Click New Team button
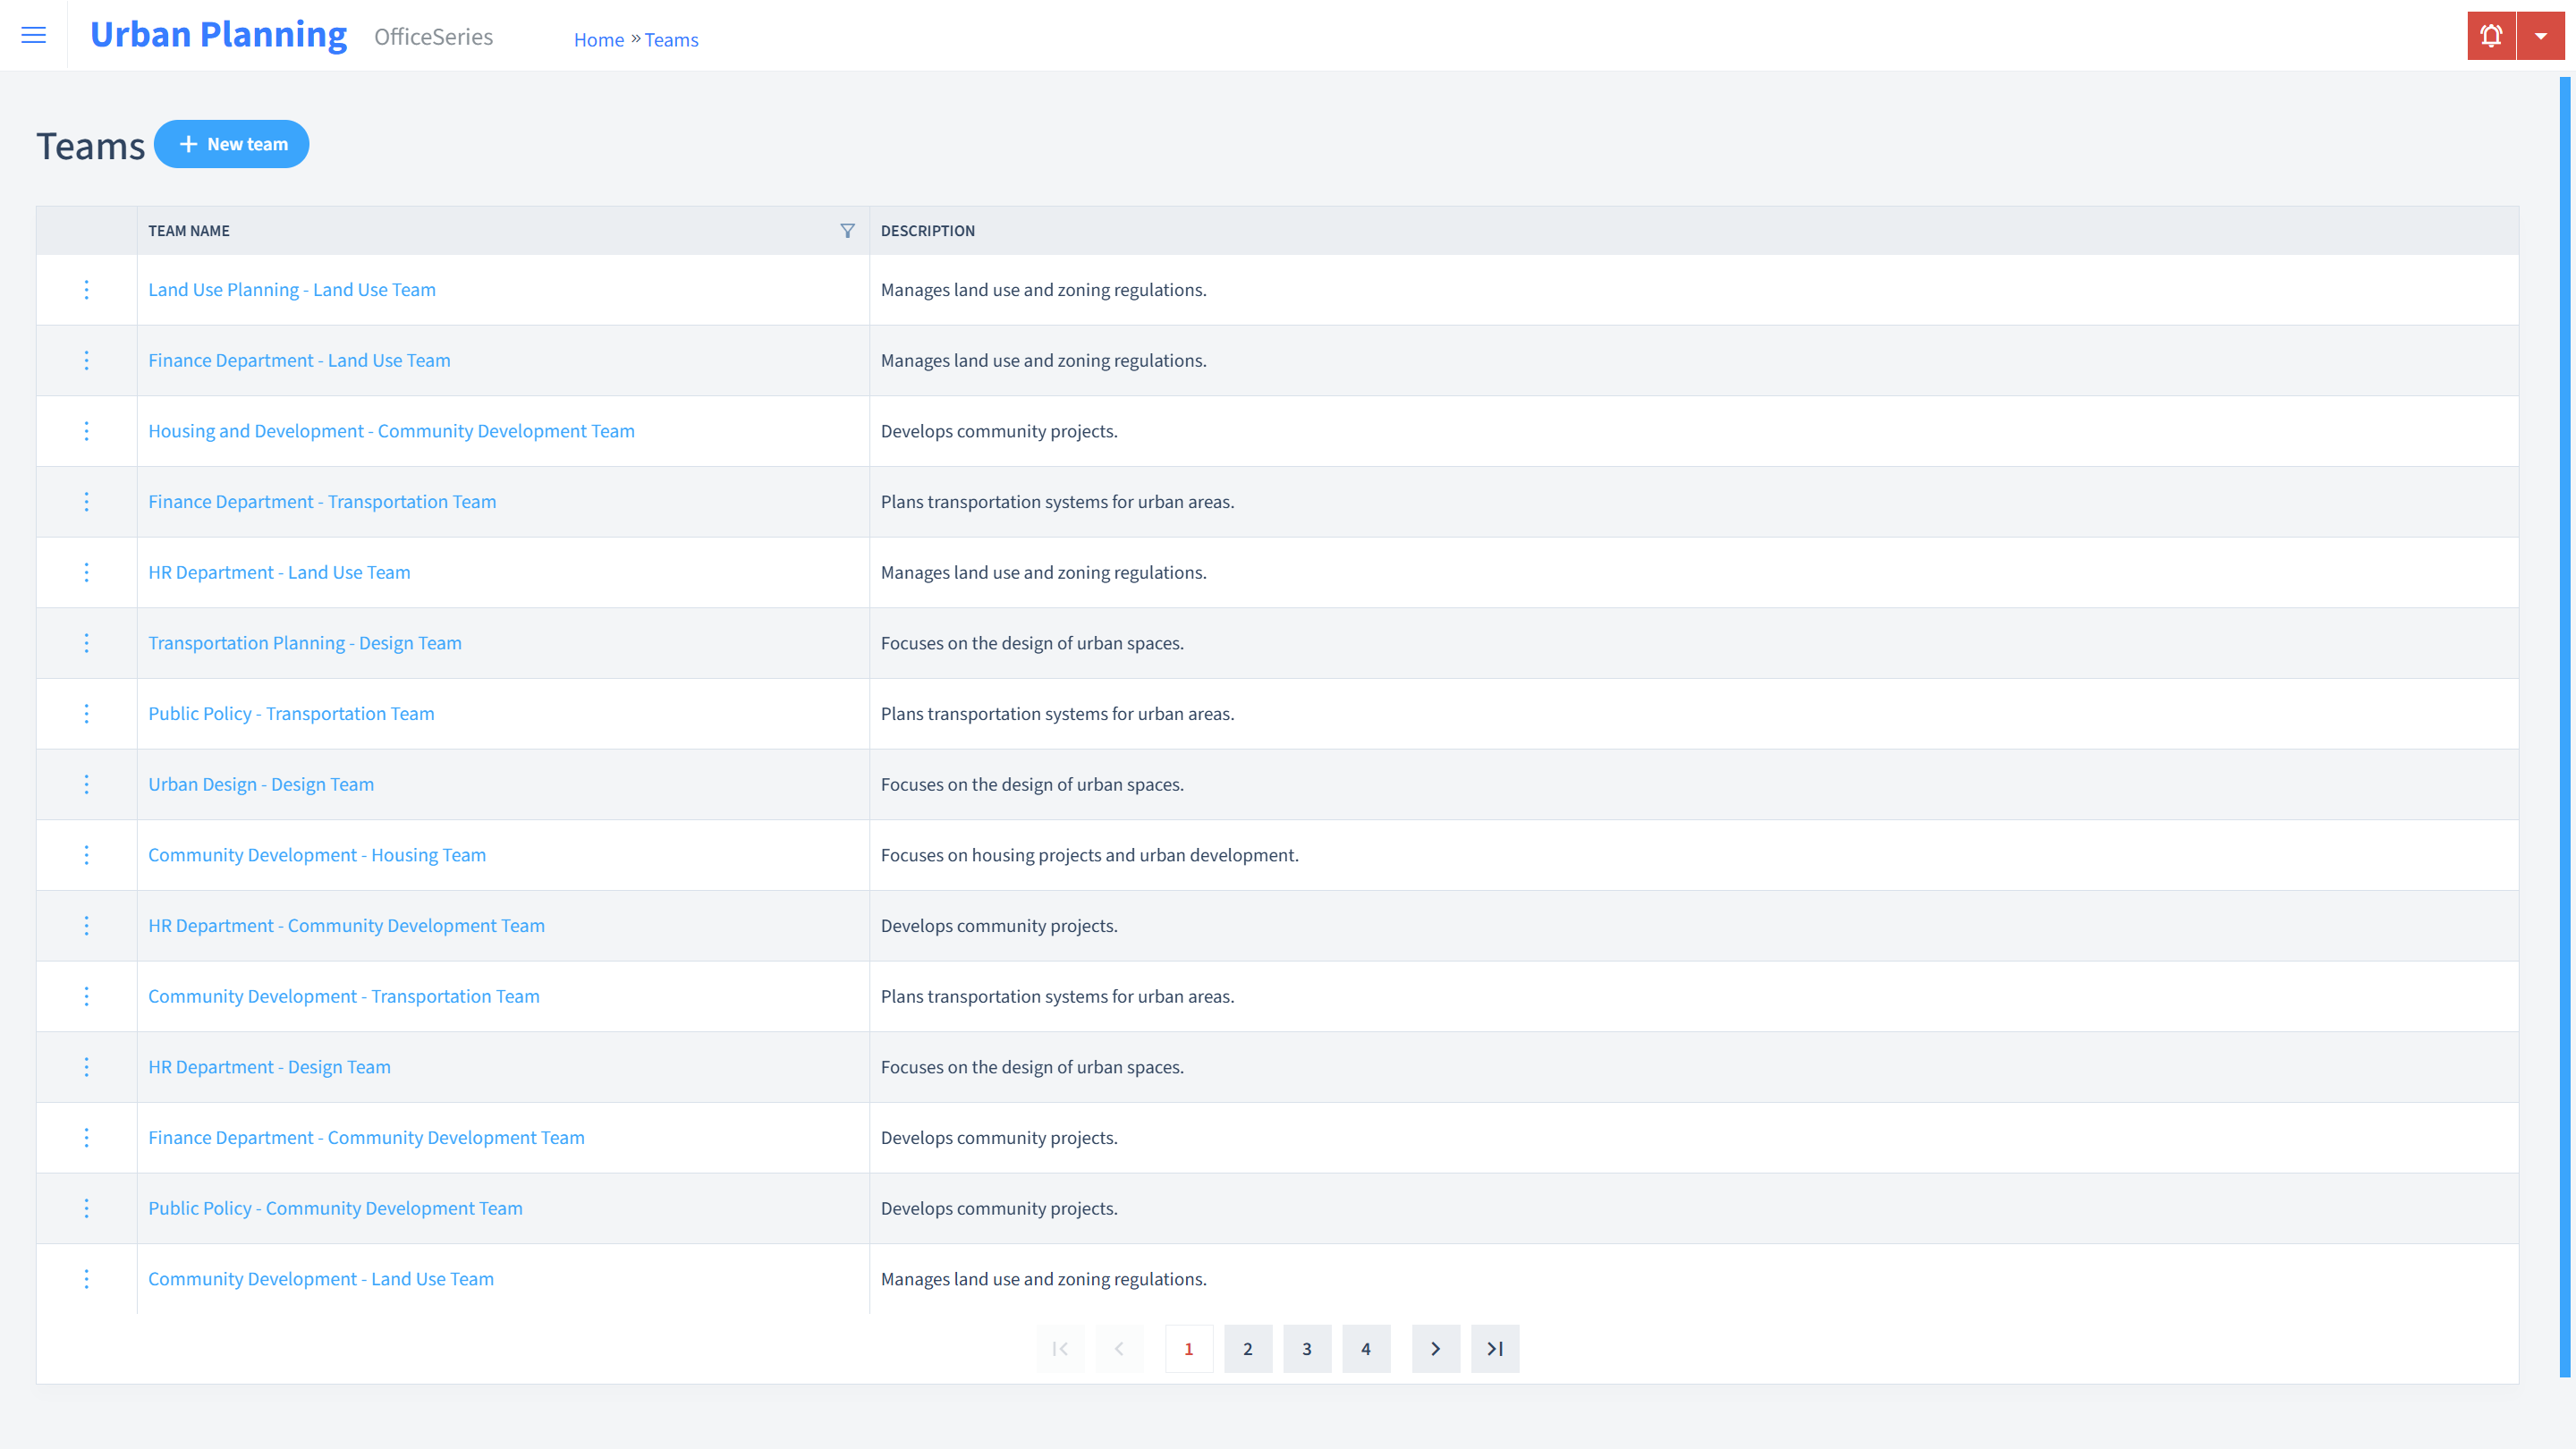This screenshot has height=1449, width=2576. click(232, 143)
